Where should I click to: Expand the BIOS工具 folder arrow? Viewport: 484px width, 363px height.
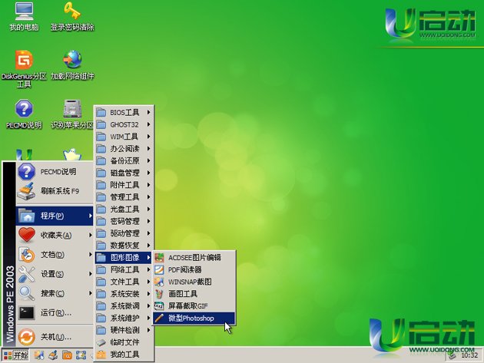(x=148, y=112)
